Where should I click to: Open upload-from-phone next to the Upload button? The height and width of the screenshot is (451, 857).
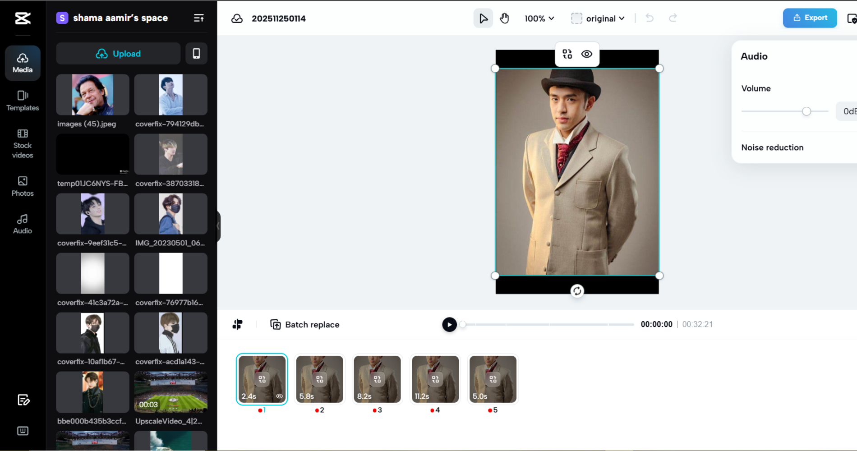point(196,53)
